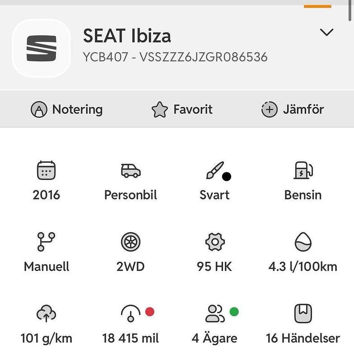Click the Manuell gearbox icon

[x=46, y=241]
